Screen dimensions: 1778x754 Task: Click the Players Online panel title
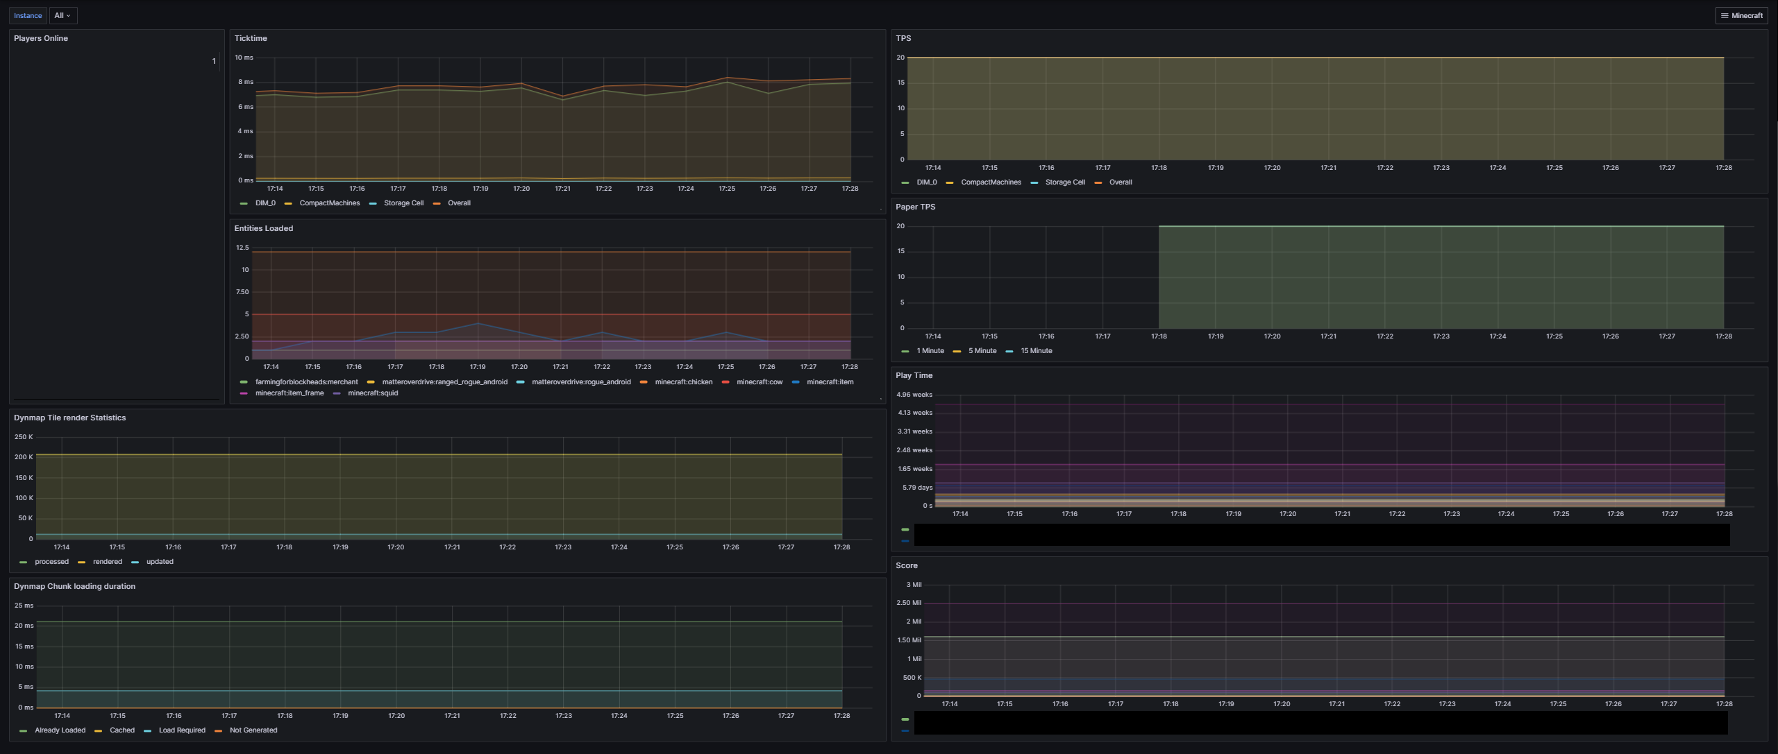[41, 38]
